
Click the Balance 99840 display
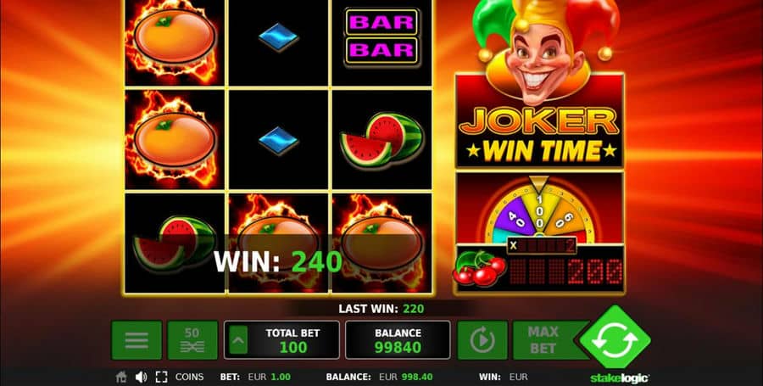[x=398, y=340]
